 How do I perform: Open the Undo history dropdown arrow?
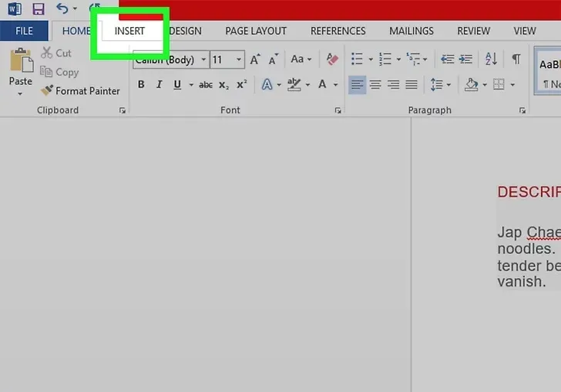tap(76, 8)
